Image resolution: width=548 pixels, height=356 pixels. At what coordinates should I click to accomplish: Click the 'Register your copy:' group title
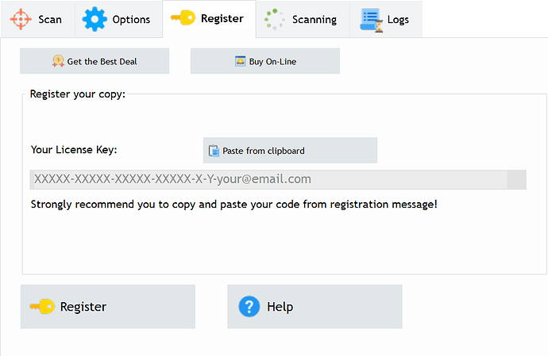[x=78, y=94]
